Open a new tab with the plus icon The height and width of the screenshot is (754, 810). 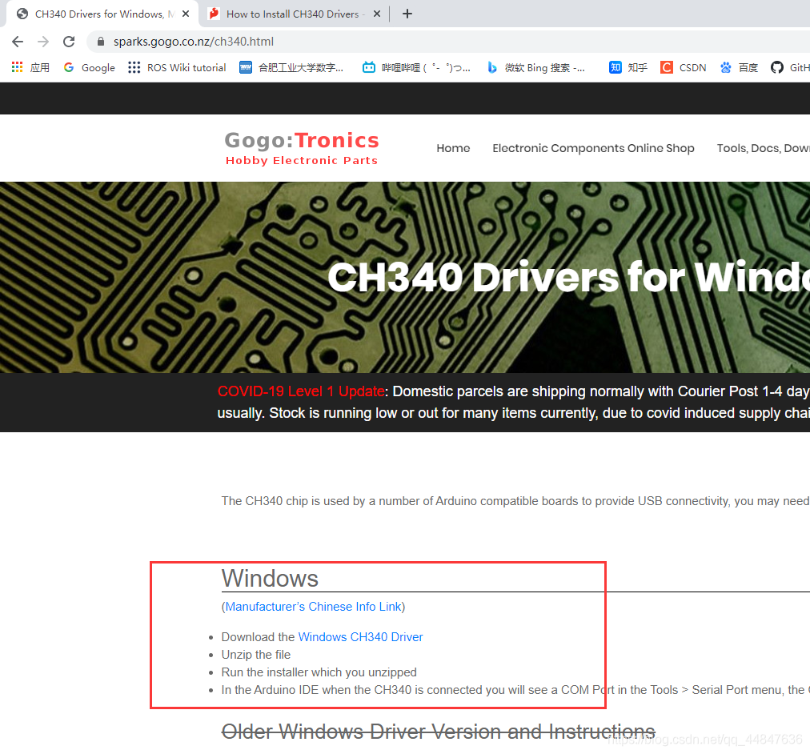[407, 14]
